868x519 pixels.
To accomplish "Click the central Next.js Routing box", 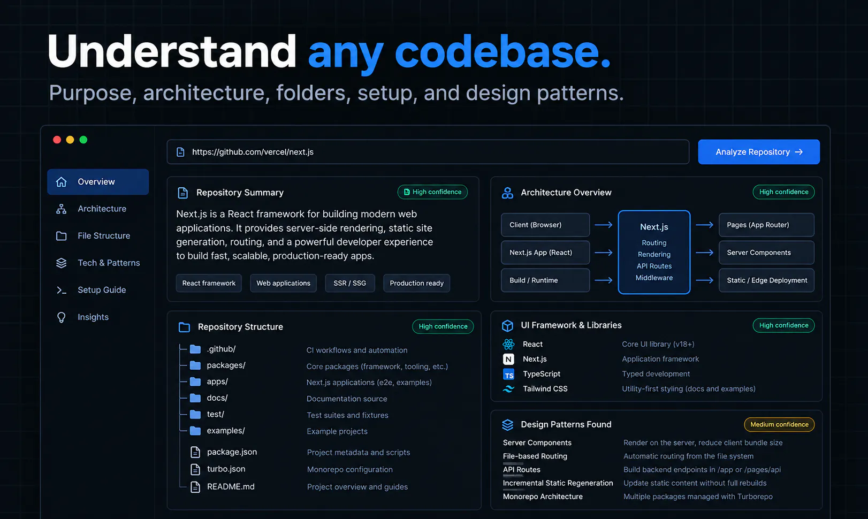I will (654, 252).
